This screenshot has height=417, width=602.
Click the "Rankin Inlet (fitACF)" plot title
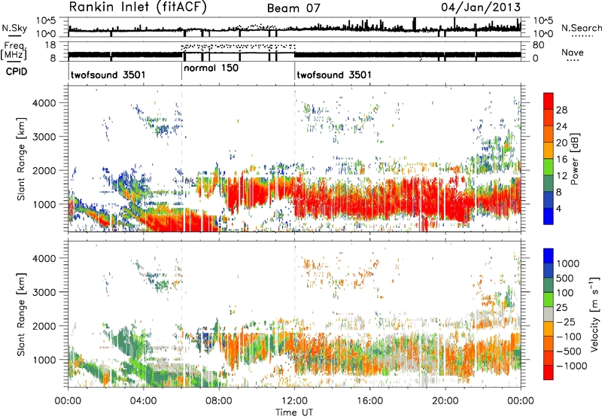(138, 8)
